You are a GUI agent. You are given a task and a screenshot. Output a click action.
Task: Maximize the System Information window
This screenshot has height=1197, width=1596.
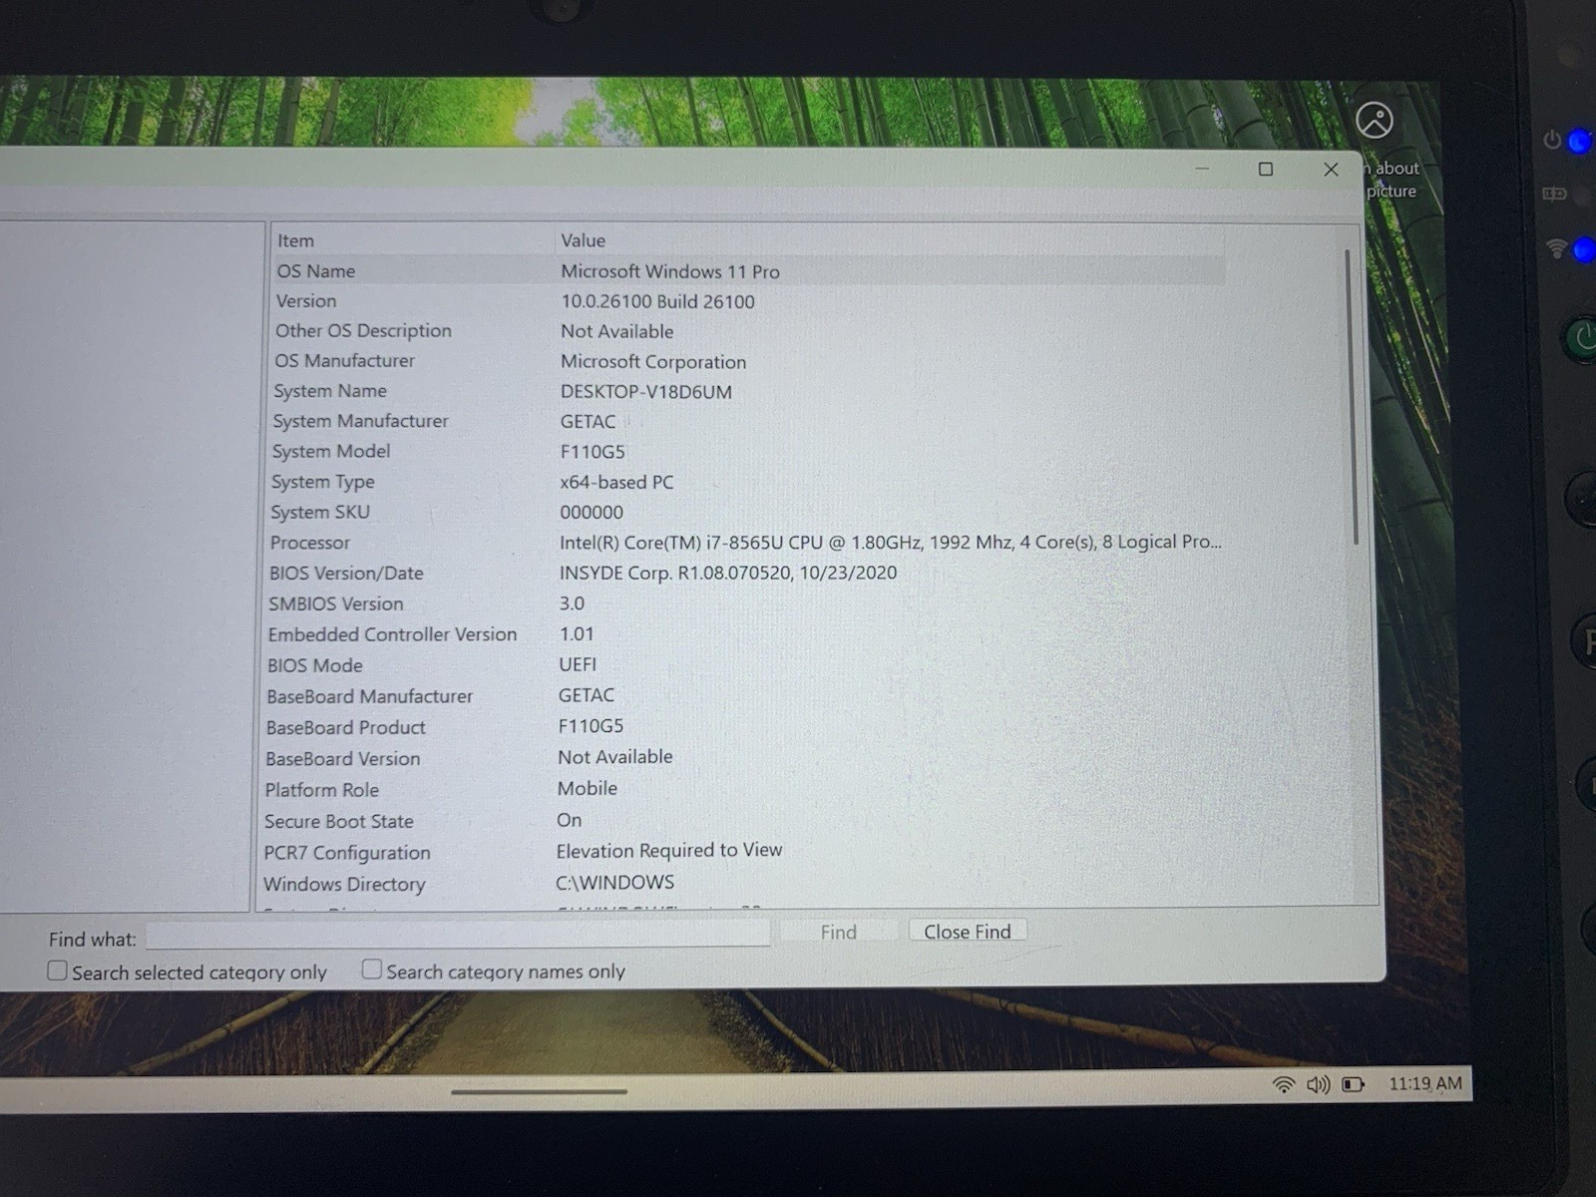click(1266, 170)
